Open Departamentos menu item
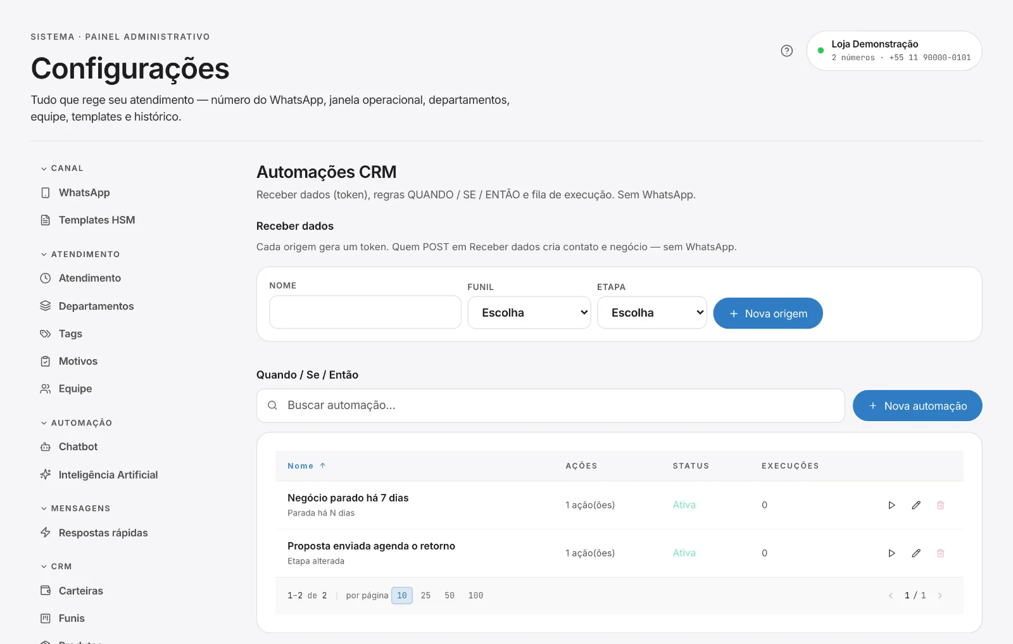The height and width of the screenshot is (644, 1013). tap(96, 306)
